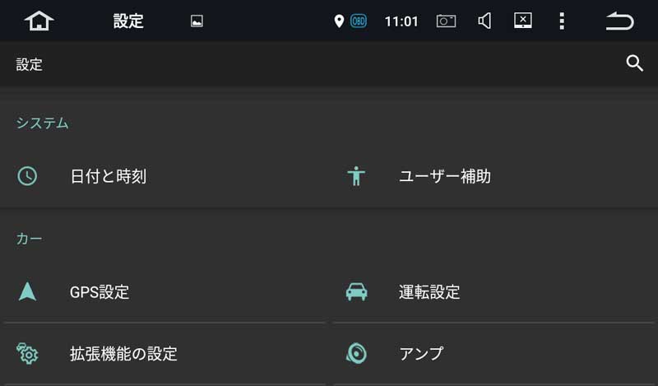Click the clock icon beside 日付と時刻
The height and width of the screenshot is (386, 658).
tap(27, 176)
